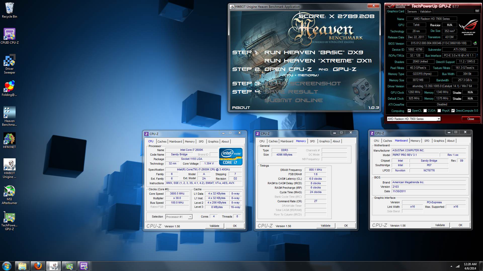Open the system clock in the taskbar
Screen dimensions: 483x271
[470, 266]
